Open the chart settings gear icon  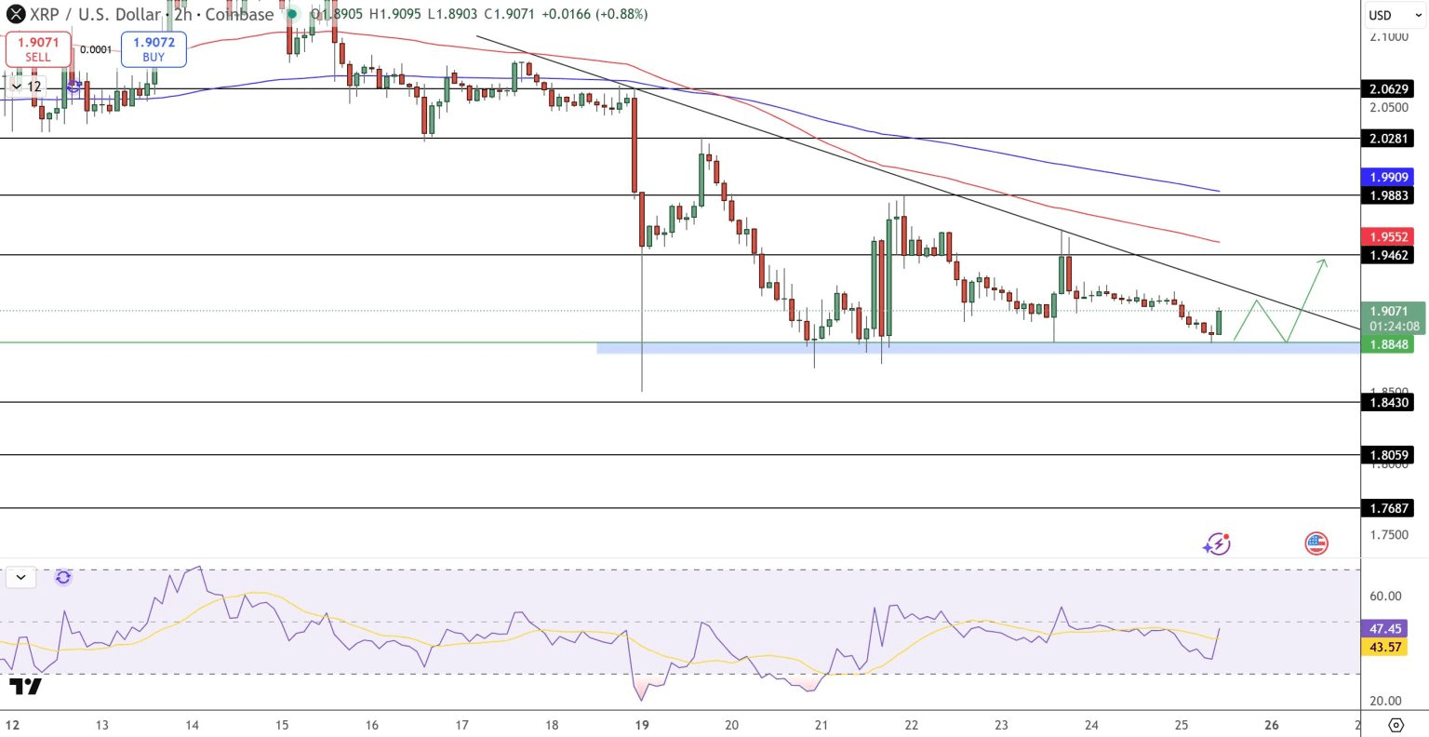coord(1396,725)
